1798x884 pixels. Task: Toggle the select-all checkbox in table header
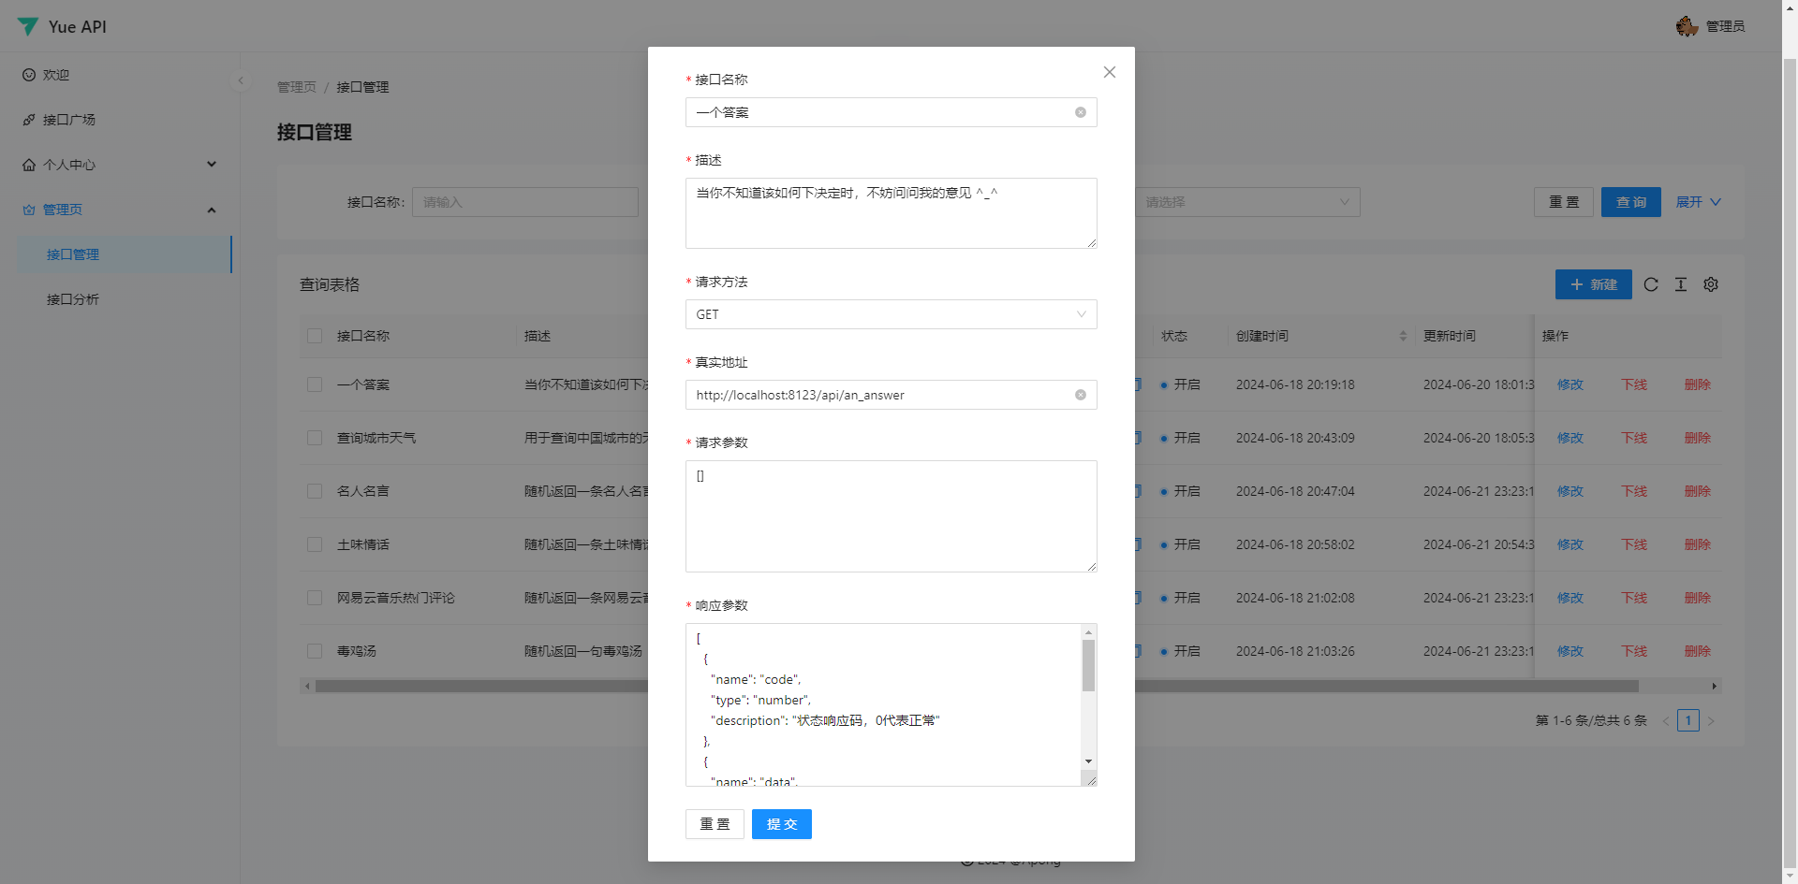[315, 335]
